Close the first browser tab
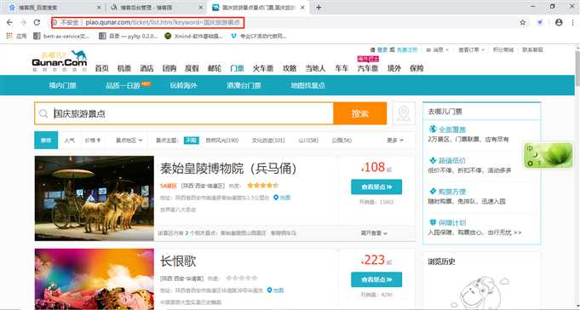Viewport: 580px width, 310px height. click(99, 8)
